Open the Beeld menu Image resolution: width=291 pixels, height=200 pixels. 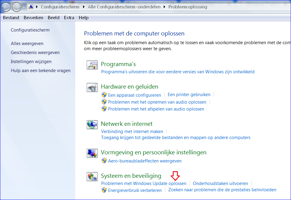(x=54, y=17)
